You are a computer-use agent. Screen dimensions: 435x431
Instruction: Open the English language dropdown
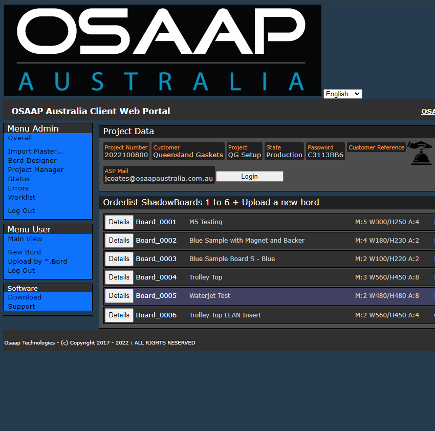coord(342,94)
